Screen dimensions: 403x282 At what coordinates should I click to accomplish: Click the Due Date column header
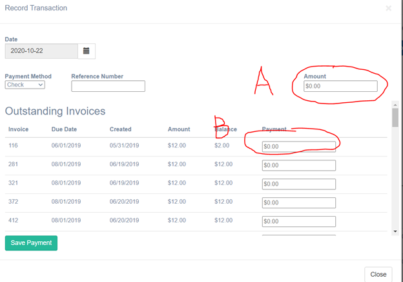click(65, 129)
